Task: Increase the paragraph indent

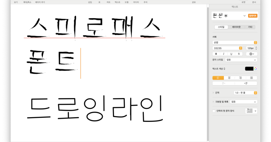Action: (x=246, y=83)
